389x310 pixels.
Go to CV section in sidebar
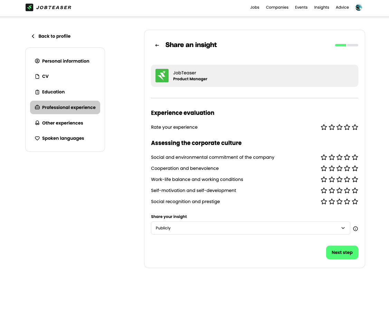pyautogui.click(x=65, y=76)
